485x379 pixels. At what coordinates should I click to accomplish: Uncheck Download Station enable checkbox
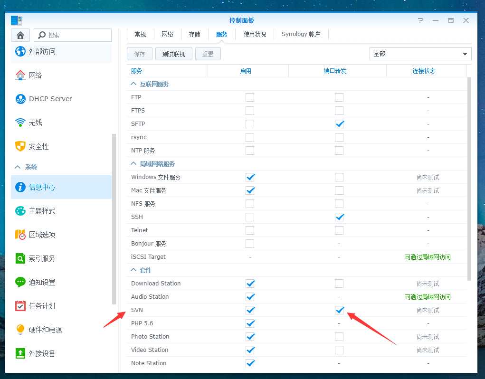(x=250, y=284)
